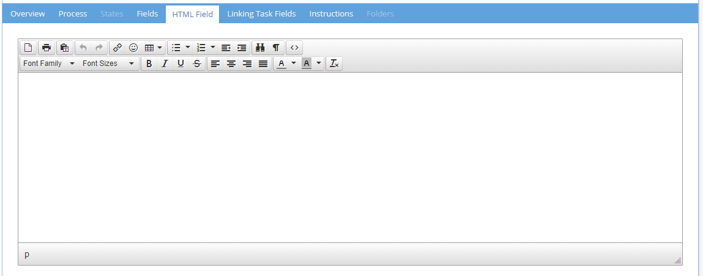Open find and replace binoculars
The width and height of the screenshot is (703, 276).
click(x=260, y=48)
